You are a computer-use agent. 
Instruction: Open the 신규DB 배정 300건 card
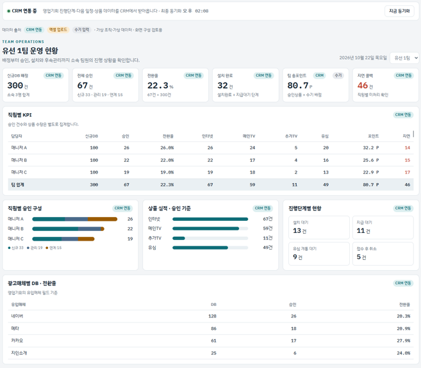pyautogui.click(x=35, y=85)
